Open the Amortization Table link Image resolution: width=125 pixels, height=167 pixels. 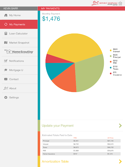55,161
